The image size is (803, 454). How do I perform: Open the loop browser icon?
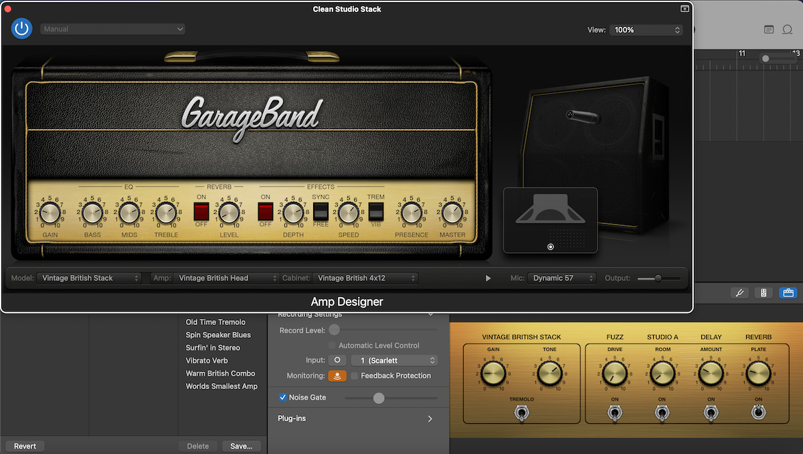(x=787, y=29)
